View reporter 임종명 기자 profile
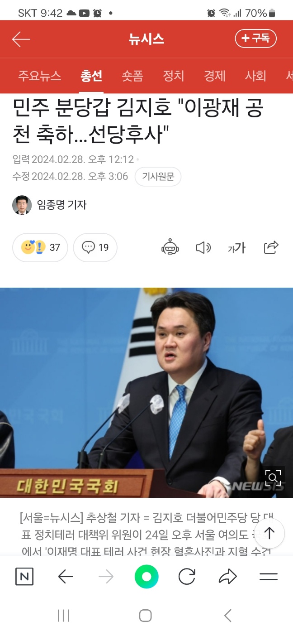This screenshot has height=636, width=293. point(49,205)
